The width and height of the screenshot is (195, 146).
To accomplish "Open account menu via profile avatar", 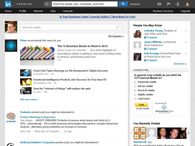I will pyautogui.click(x=187, y=4).
